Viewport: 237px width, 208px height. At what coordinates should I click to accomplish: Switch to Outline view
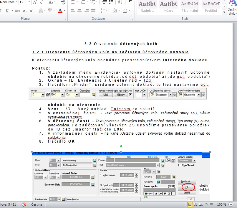click(206, 204)
